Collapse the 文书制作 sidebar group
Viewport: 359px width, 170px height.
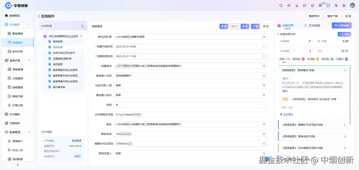(29, 25)
